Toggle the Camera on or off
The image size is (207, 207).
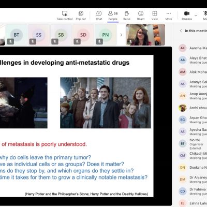(x=187, y=16)
